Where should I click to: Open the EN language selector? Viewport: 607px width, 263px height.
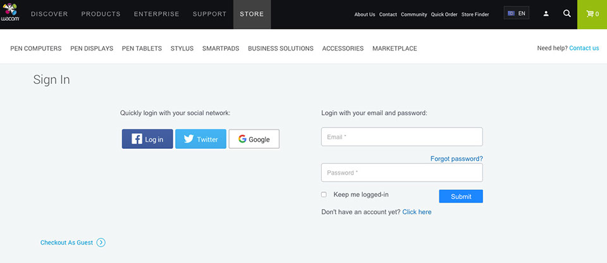(517, 13)
